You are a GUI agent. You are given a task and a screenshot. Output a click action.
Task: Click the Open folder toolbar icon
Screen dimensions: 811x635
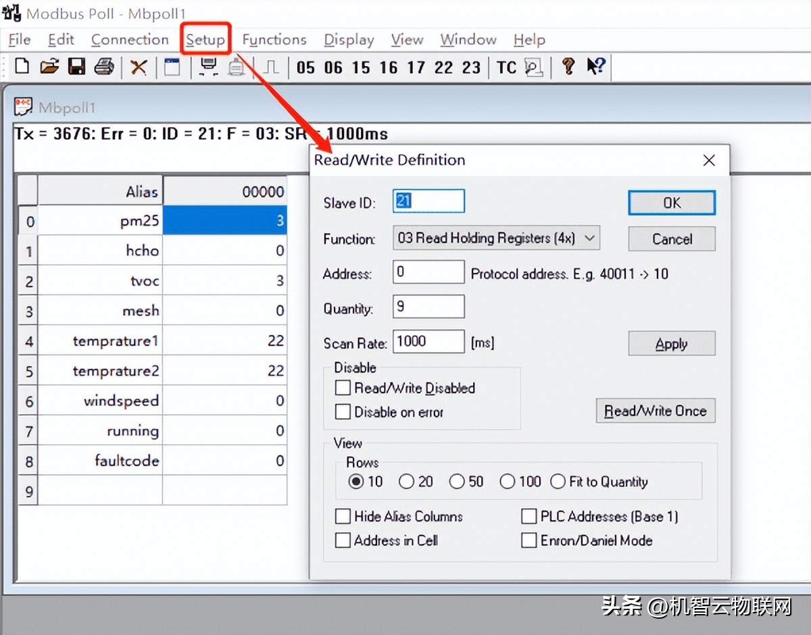pyautogui.click(x=49, y=66)
